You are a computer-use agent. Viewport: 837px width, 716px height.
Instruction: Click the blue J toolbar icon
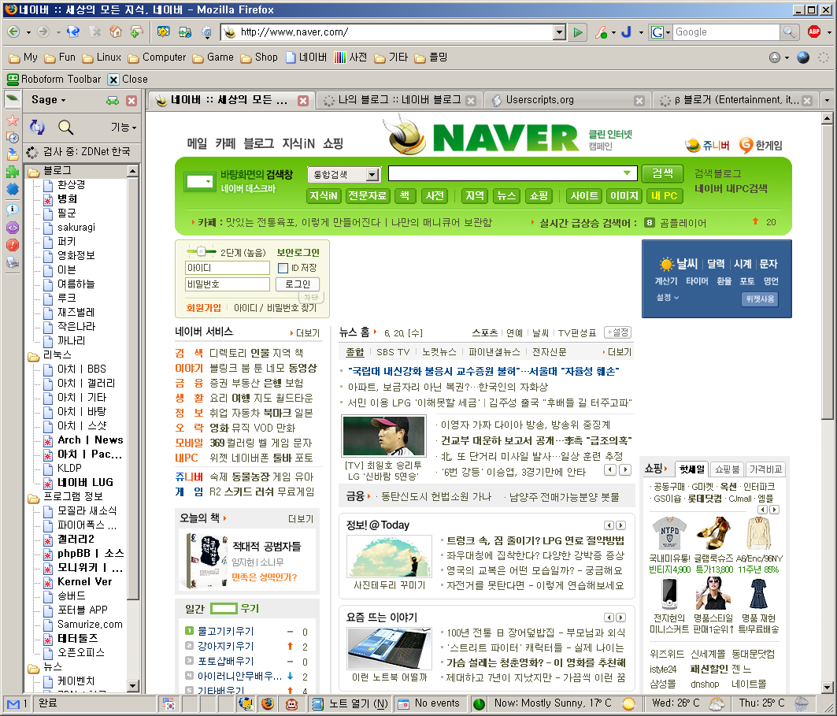[x=627, y=32]
